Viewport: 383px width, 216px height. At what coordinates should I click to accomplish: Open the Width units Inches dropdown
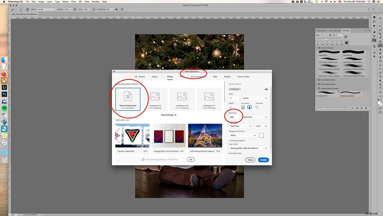[x=254, y=98]
